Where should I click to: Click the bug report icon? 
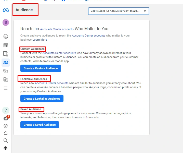[6, 148]
